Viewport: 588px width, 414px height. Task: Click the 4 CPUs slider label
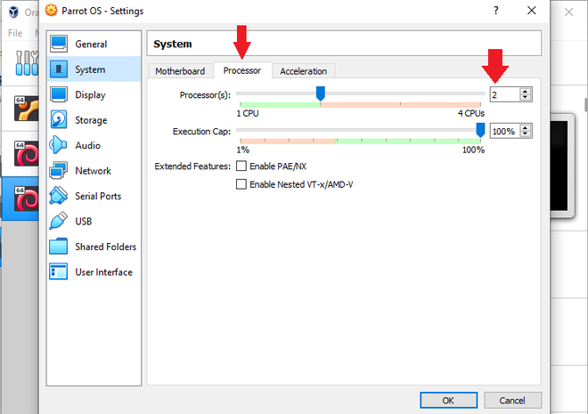[471, 113]
